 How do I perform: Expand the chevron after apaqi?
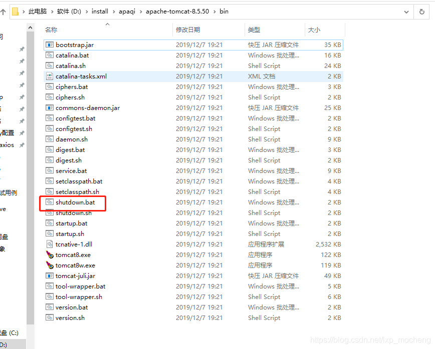pyautogui.click(x=141, y=11)
